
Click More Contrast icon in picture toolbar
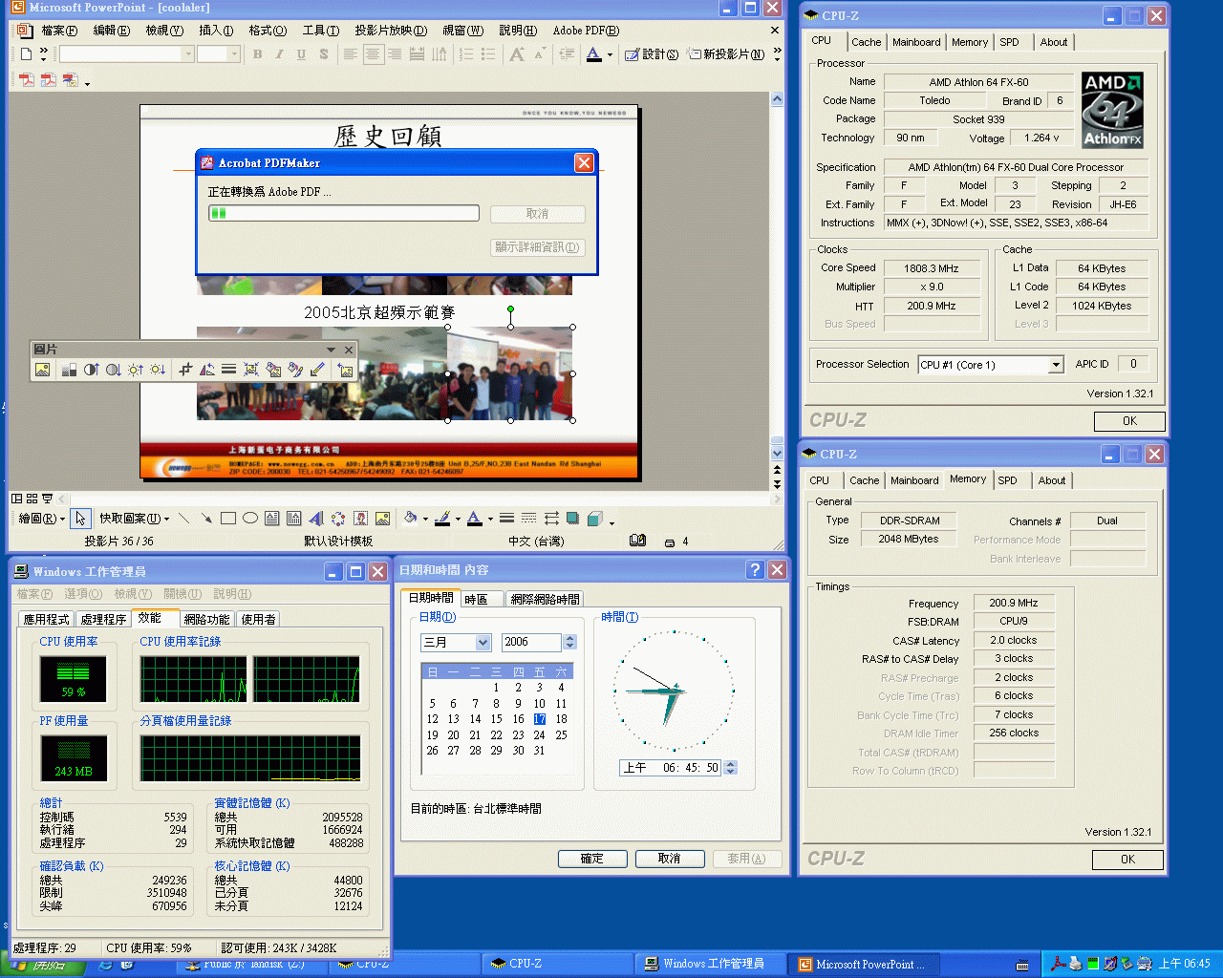coord(91,370)
